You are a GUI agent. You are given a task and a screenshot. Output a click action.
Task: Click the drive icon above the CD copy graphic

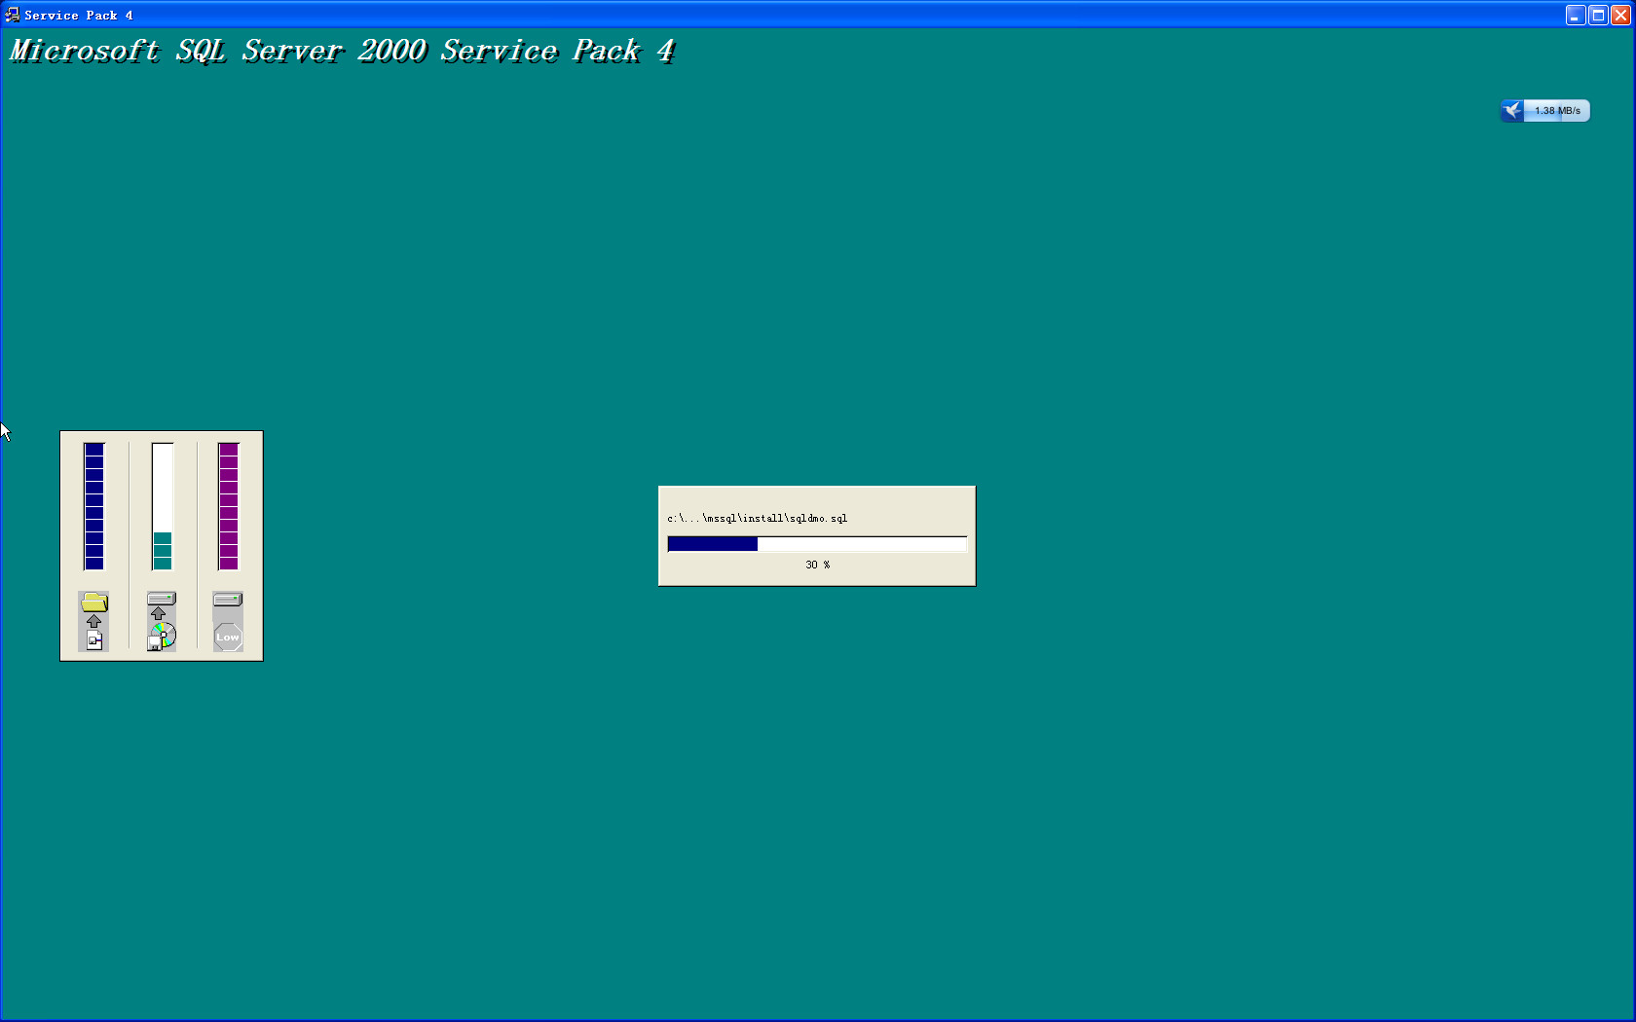161,597
